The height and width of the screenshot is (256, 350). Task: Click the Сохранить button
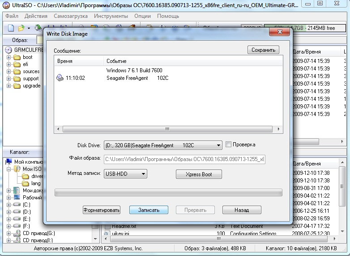coord(263,50)
